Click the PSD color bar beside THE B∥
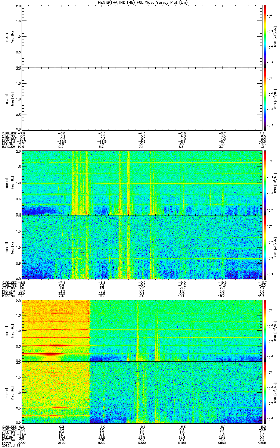Viewport: 280px width, 448px height. 265,393
